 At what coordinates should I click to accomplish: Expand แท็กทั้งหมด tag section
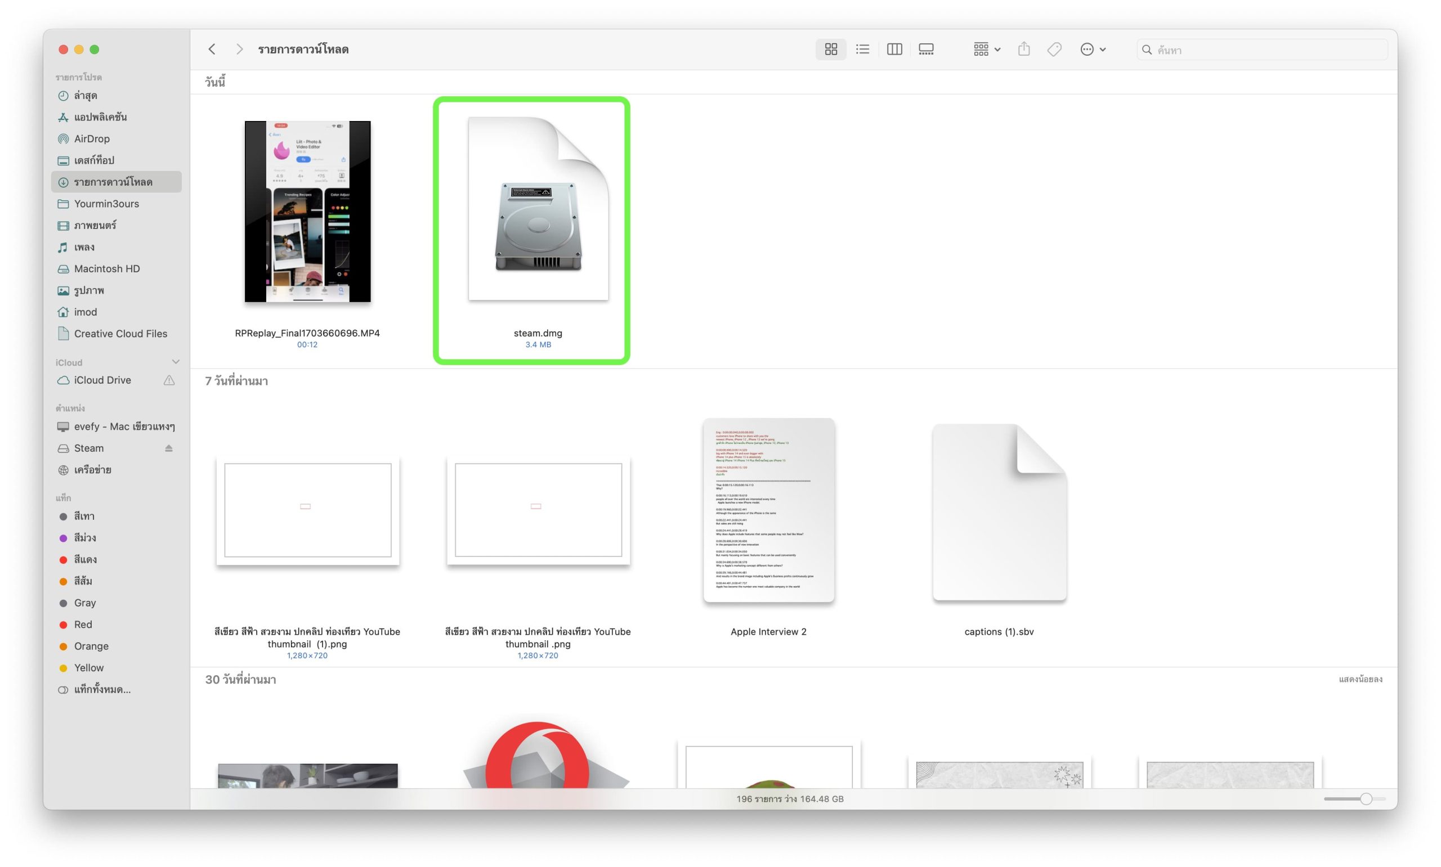point(100,689)
